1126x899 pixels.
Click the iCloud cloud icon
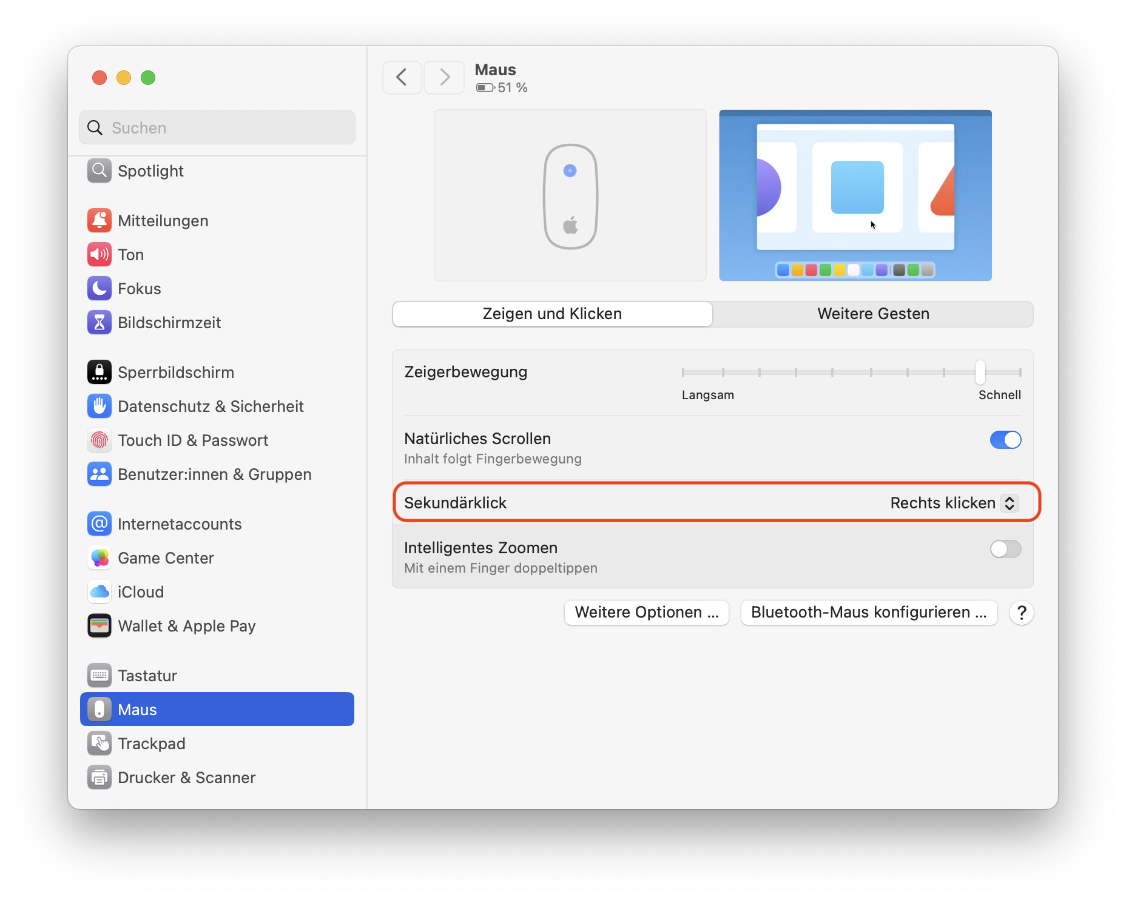(99, 592)
